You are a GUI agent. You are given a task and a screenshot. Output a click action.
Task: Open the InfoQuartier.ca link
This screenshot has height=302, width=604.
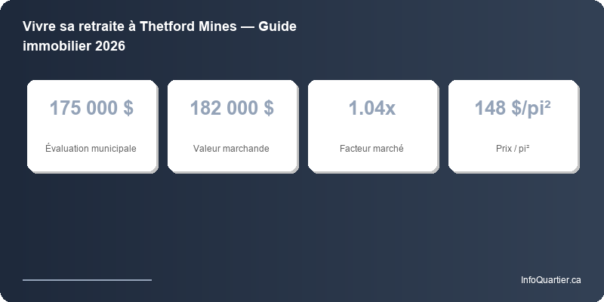[550, 280]
